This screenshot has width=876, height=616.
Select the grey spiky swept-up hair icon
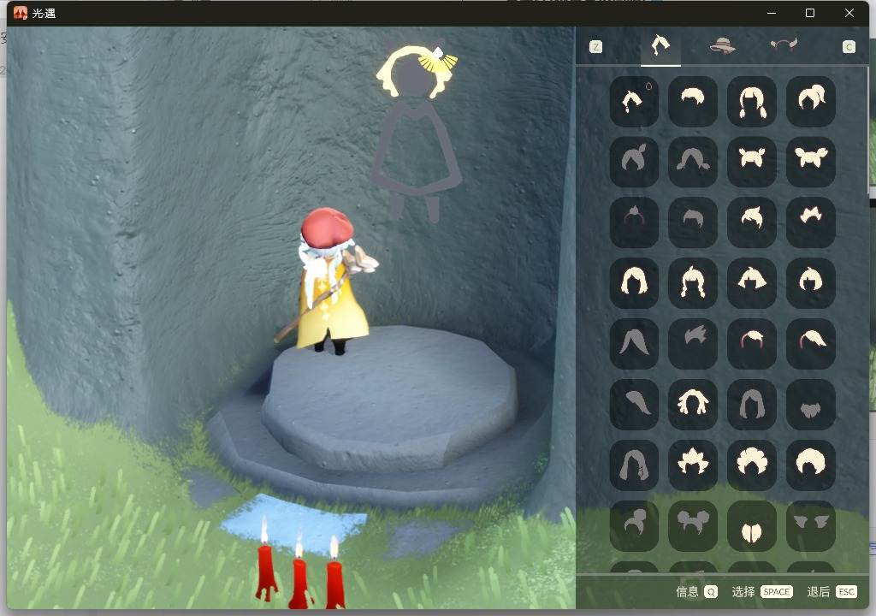693,343
